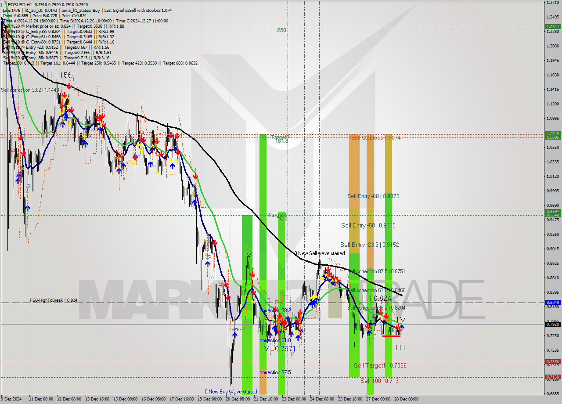Click the EOSUSD.H1 chart title text
Image resolution: width=562 pixels, height=404 pixels.
coord(20,5)
